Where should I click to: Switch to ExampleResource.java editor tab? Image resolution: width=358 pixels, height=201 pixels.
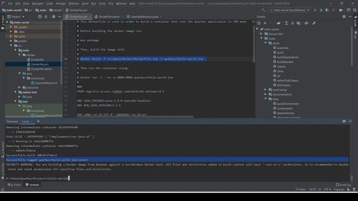click(x=144, y=17)
